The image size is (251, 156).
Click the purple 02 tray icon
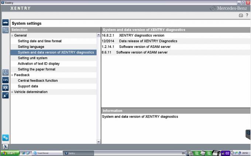(226, 153)
